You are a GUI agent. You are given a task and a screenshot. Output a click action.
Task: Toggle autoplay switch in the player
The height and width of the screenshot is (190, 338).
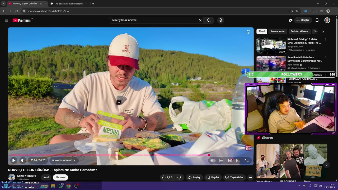pos(213,160)
